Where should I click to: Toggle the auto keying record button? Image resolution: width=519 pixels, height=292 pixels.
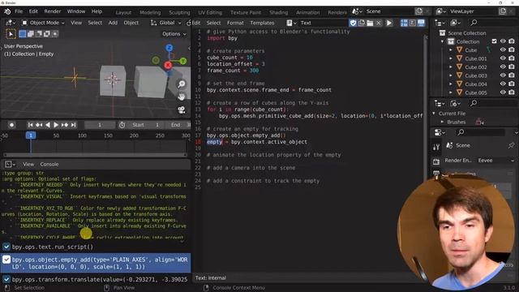(11, 125)
